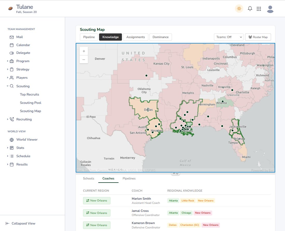Expand the Recruiting menu arrow

[x=8, y=119]
